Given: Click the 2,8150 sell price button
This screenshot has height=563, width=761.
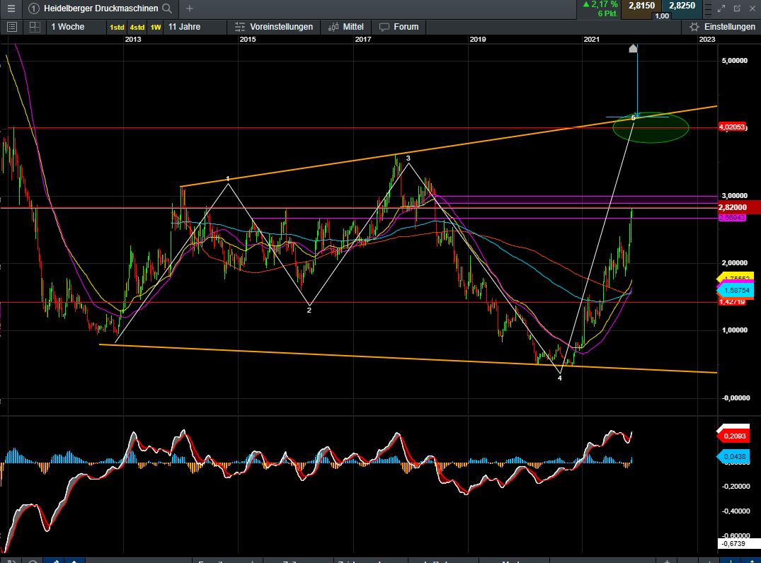Looking at the screenshot, I should (x=641, y=6).
